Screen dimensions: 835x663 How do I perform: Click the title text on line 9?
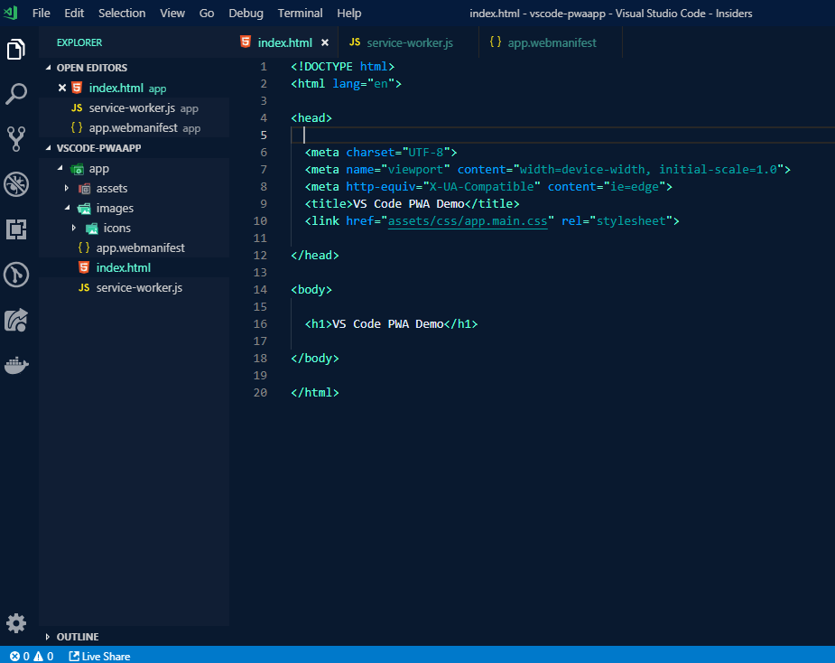coord(408,204)
